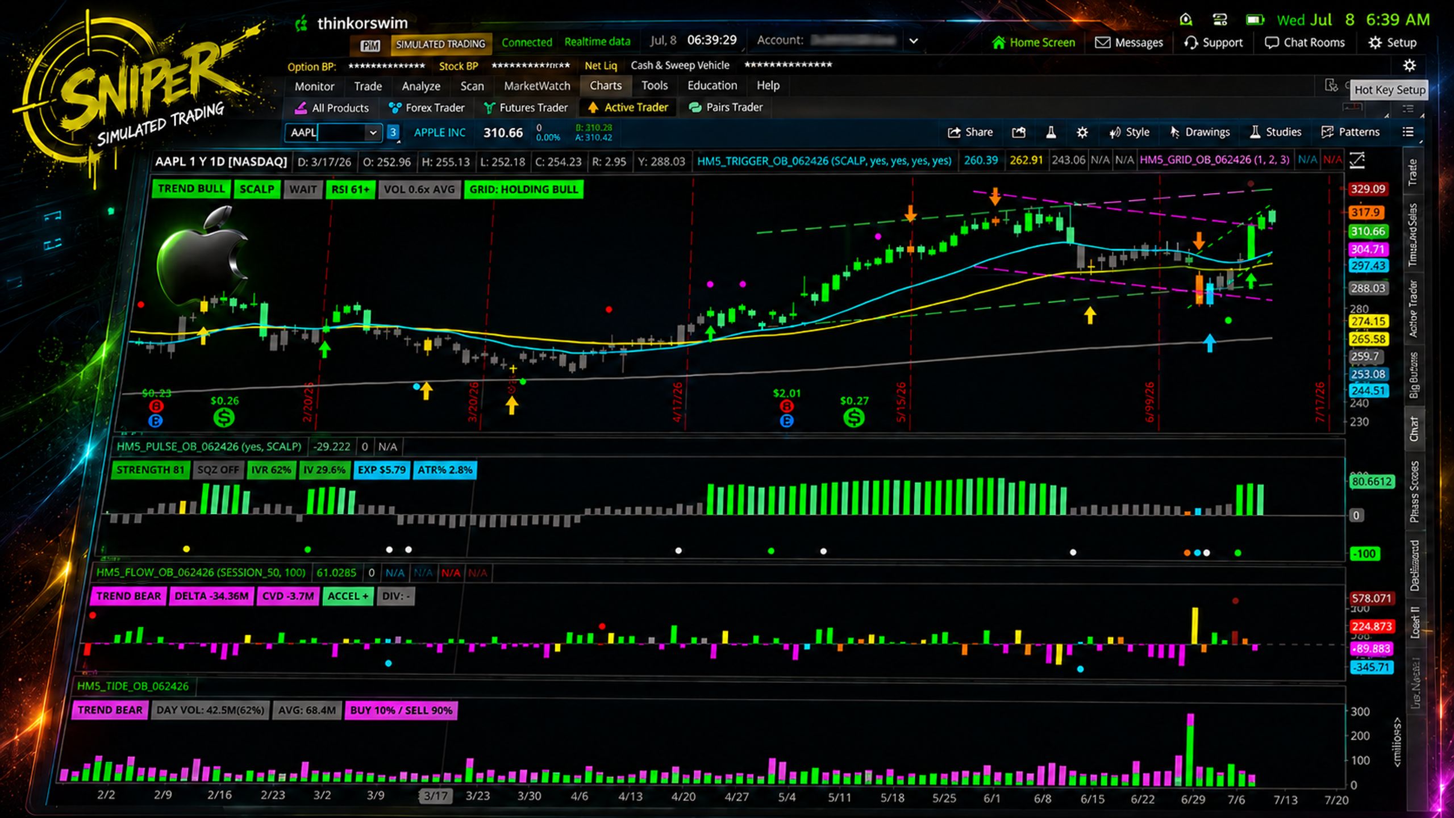Click the blue number 3 link badge
This screenshot has height=818, width=1454.
(393, 132)
